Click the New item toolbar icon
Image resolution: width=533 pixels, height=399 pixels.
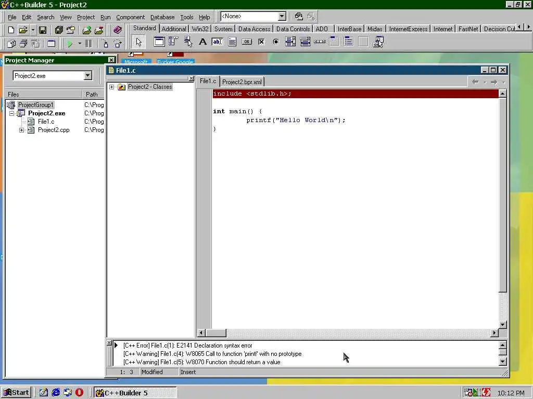click(x=11, y=30)
